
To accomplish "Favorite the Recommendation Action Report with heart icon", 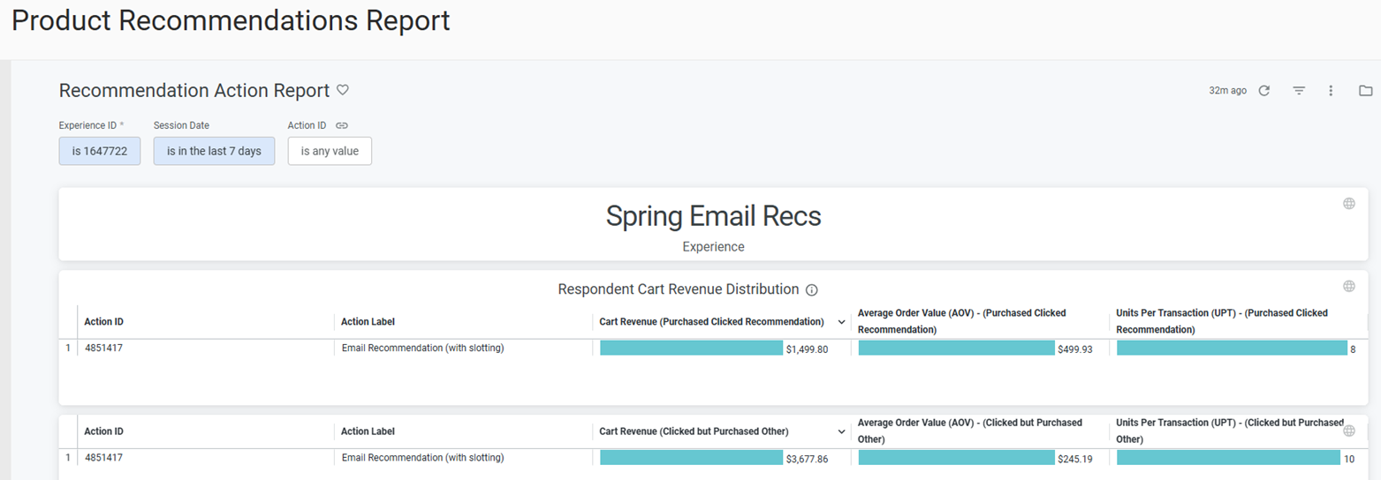I will tap(343, 90).
